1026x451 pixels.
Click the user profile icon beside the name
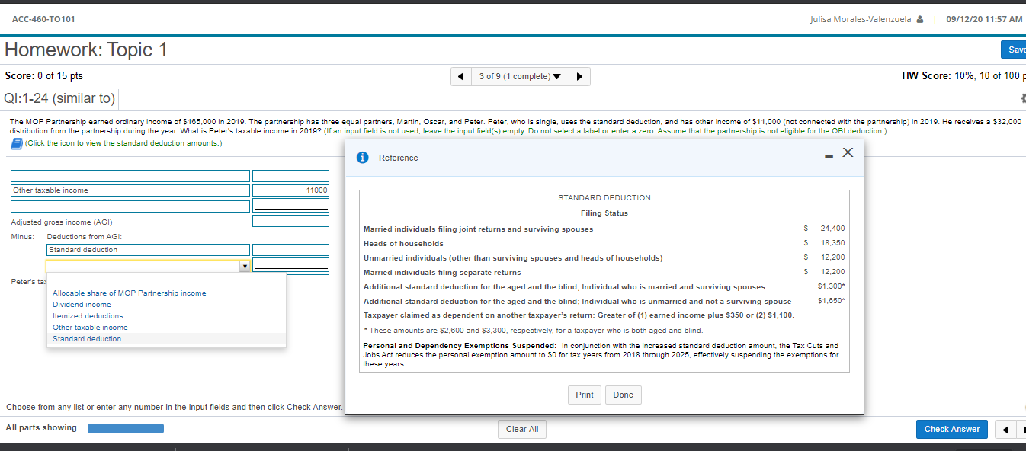tap(919, 19)
